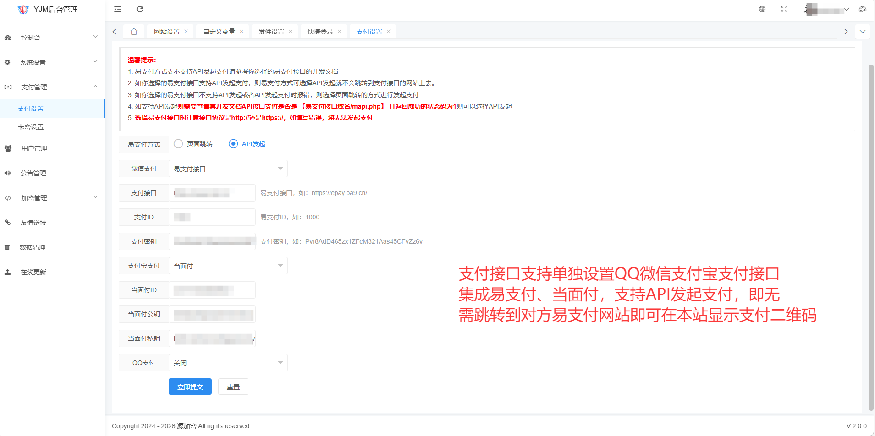The image size is (875, 436).
Task: Click the 重置 button
Action: pos(233,387)
